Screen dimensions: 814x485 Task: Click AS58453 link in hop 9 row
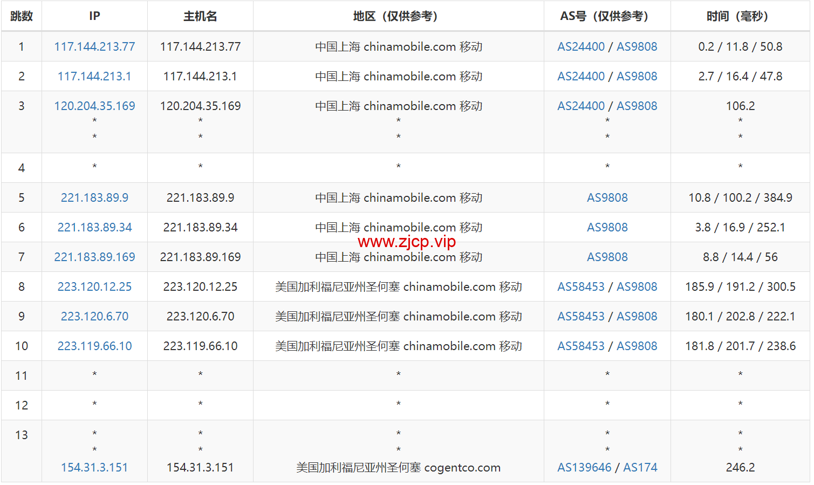pyautogui.click(x=581, y=317)
